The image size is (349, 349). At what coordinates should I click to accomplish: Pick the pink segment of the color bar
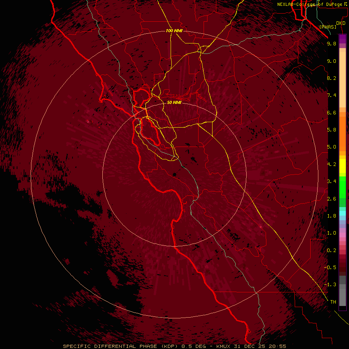342,235
